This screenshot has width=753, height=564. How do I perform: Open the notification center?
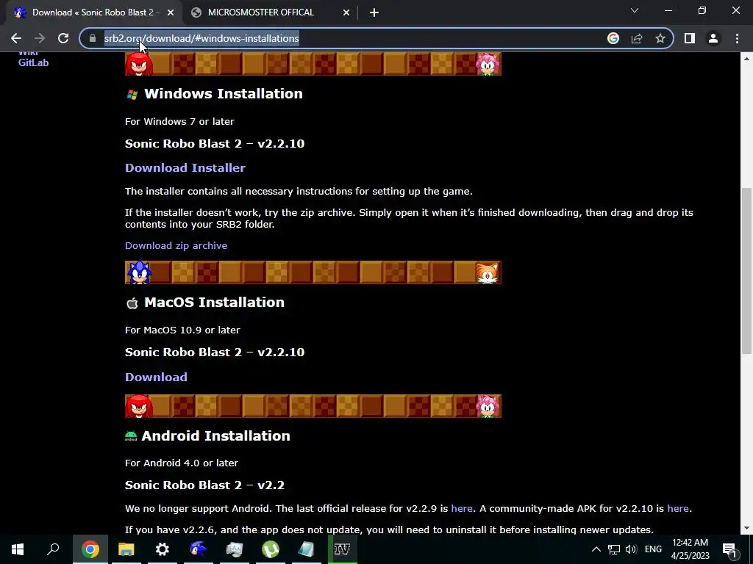(x=729, y=549)
